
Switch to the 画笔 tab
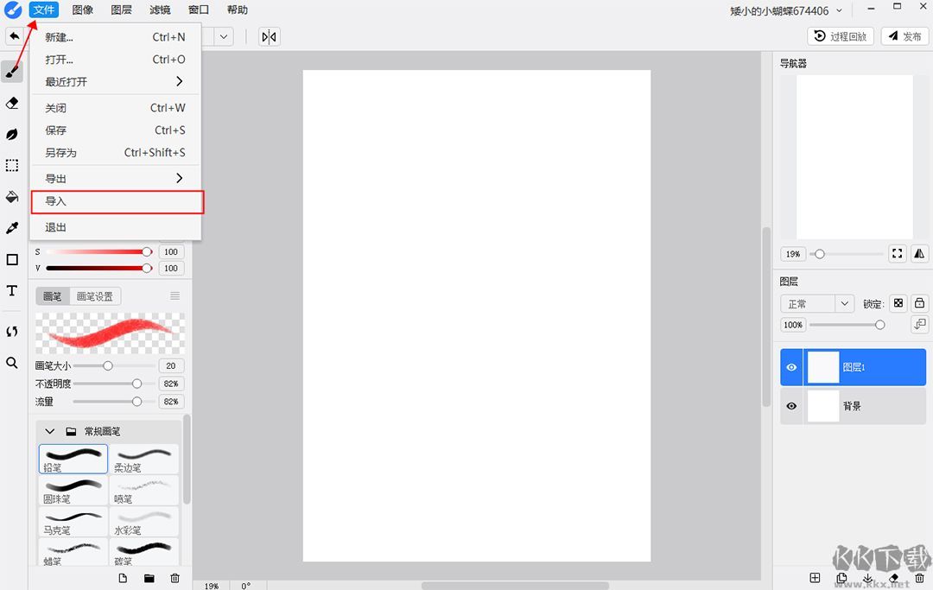click(x=53, y=296)
